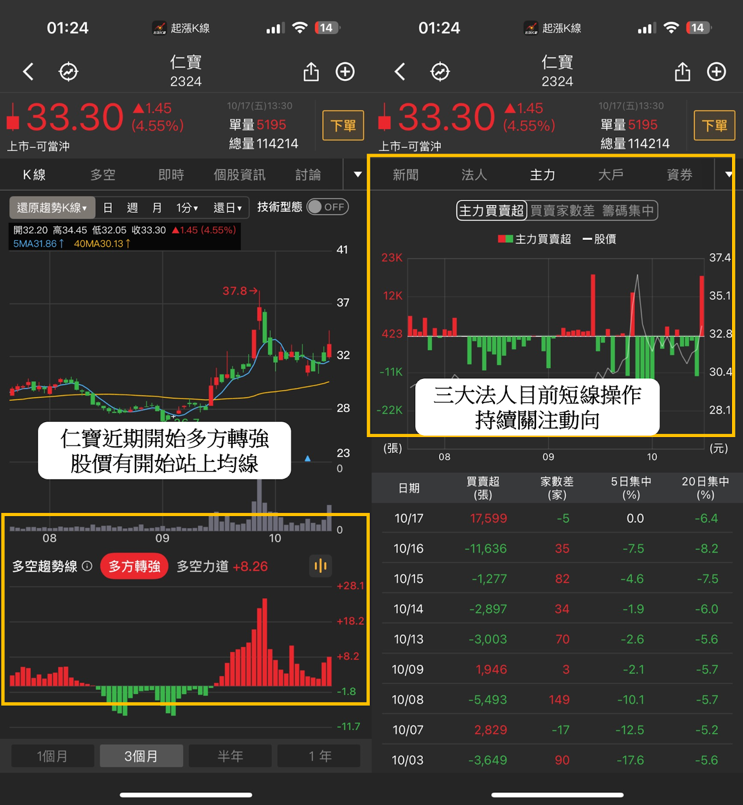Screen dimensions: 743x805
Task: Select the 10/08 row showing -5,493
Action: click(x=557, y=699)
